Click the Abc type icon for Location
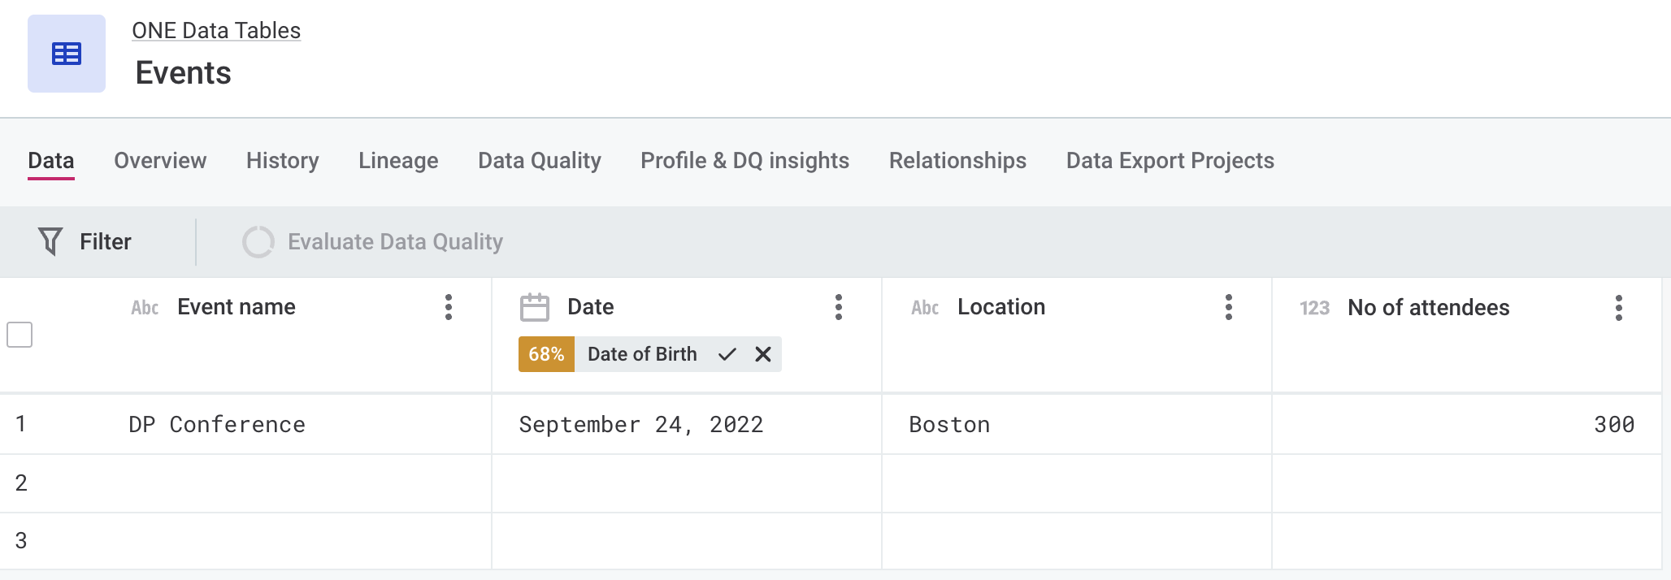This screenshot has height=580, width=1671. (925, 308)
